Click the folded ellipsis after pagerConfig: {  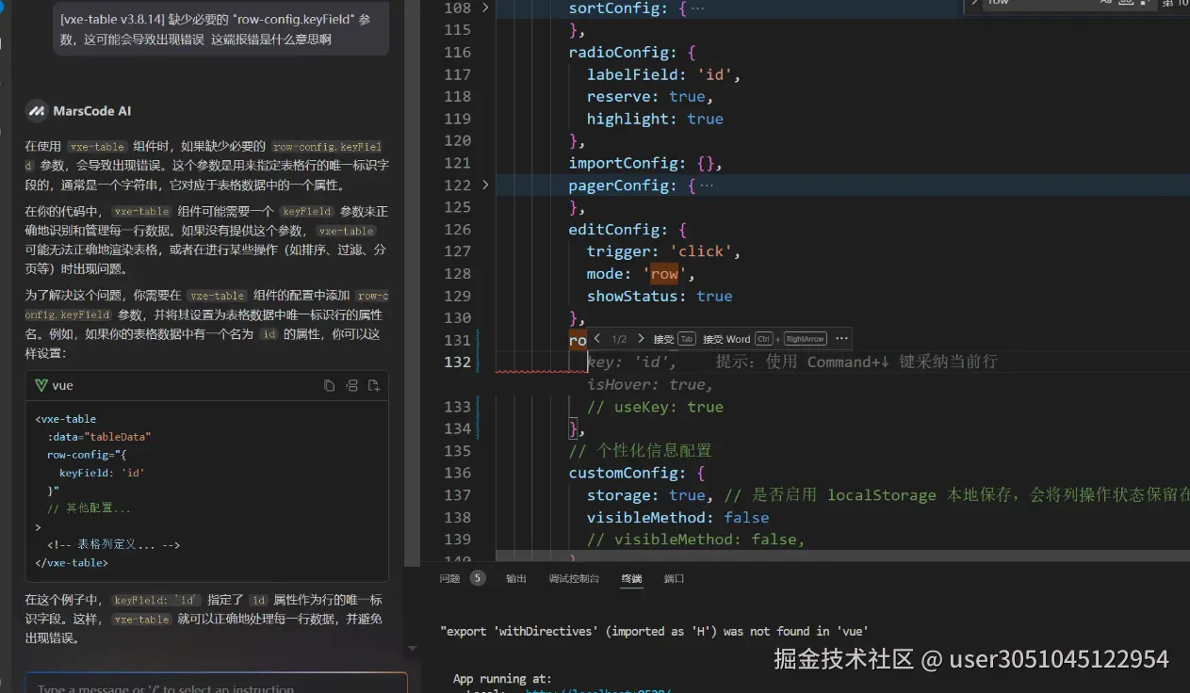[x=707, y=185]
